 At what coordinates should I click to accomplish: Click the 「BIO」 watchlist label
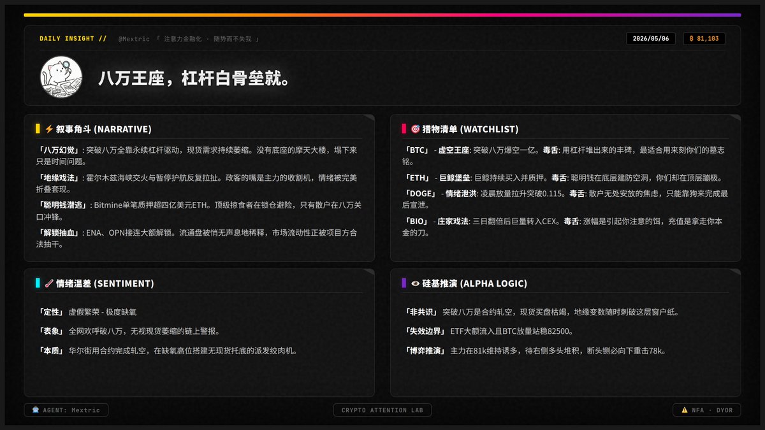coord(417,221)
